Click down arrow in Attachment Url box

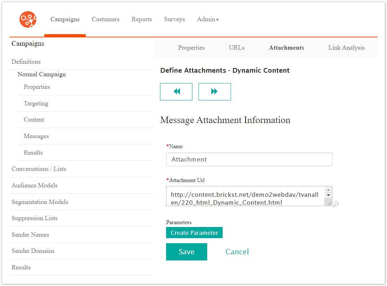pos(328,195)
